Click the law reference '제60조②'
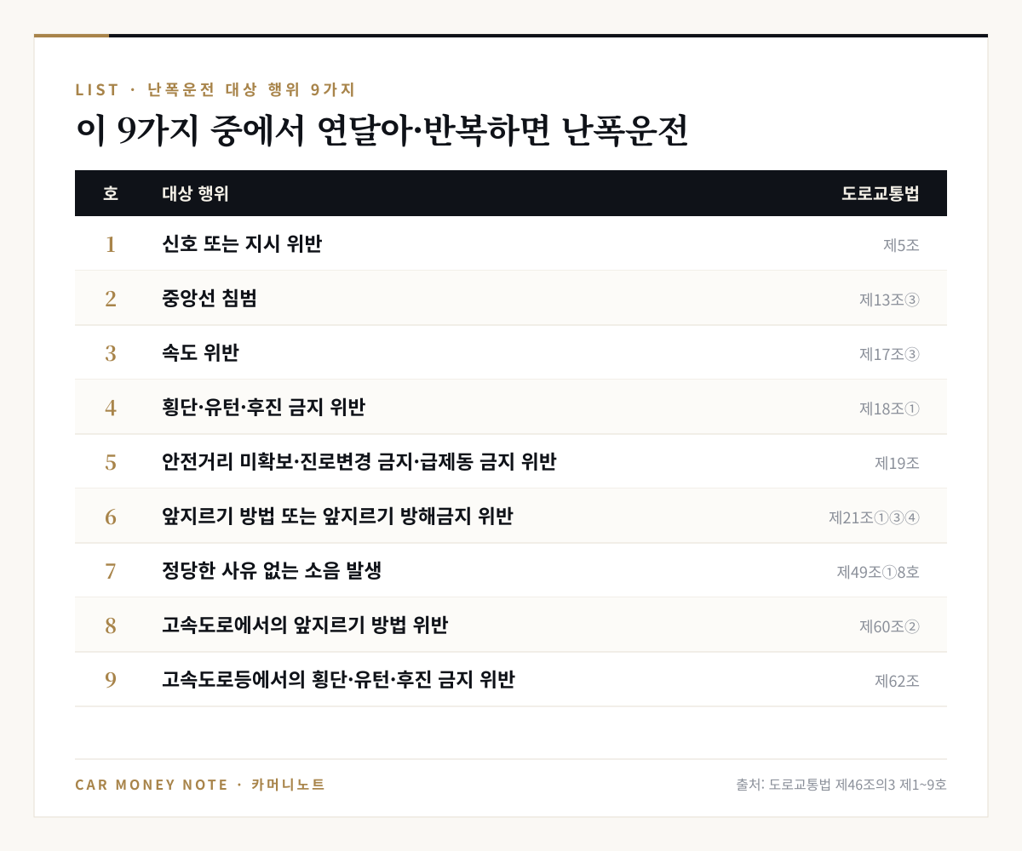 pos(889,626)
